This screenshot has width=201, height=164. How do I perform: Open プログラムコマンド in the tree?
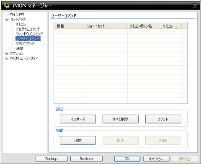point(28,29)
